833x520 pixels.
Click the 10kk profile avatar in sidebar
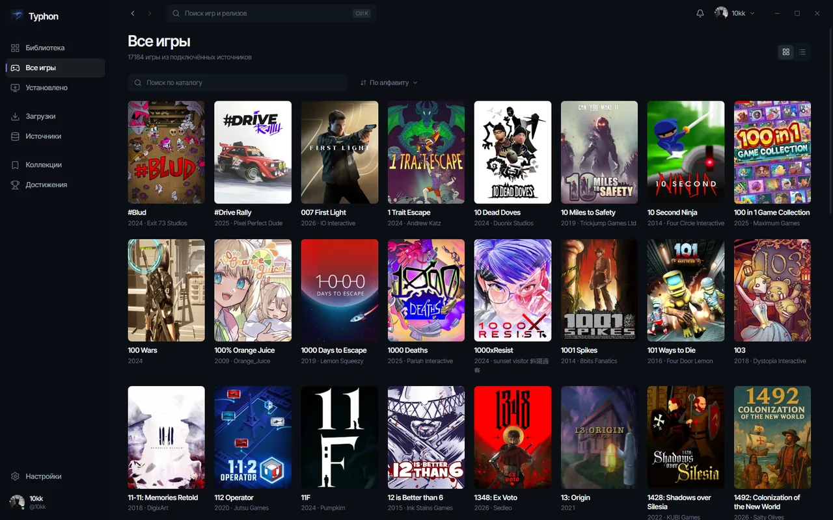(x=17, y=502)
